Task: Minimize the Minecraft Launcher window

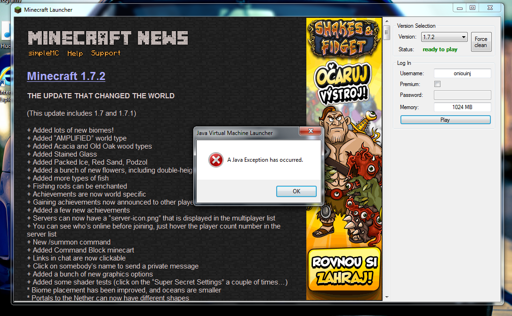Action: coord(459,8)
